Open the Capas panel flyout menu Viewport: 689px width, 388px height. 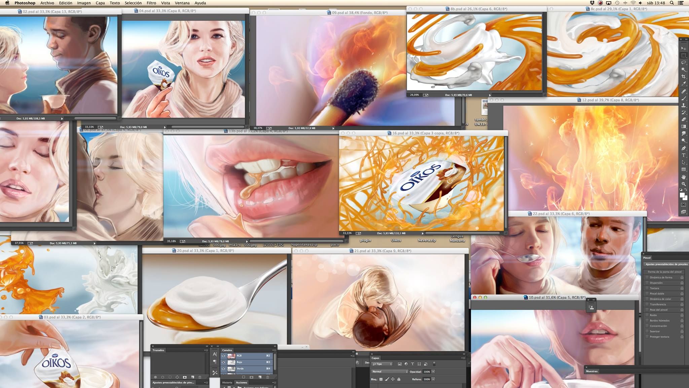click(463, 358)
